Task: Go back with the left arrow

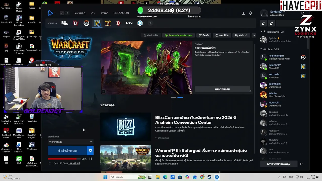Action: pyautogui.click(x=62, y=13)
